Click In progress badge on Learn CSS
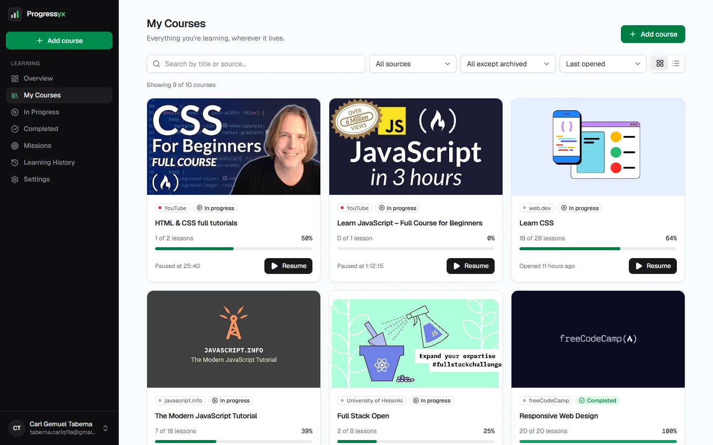Screen dimensions: 713x445 coord(580,208)
